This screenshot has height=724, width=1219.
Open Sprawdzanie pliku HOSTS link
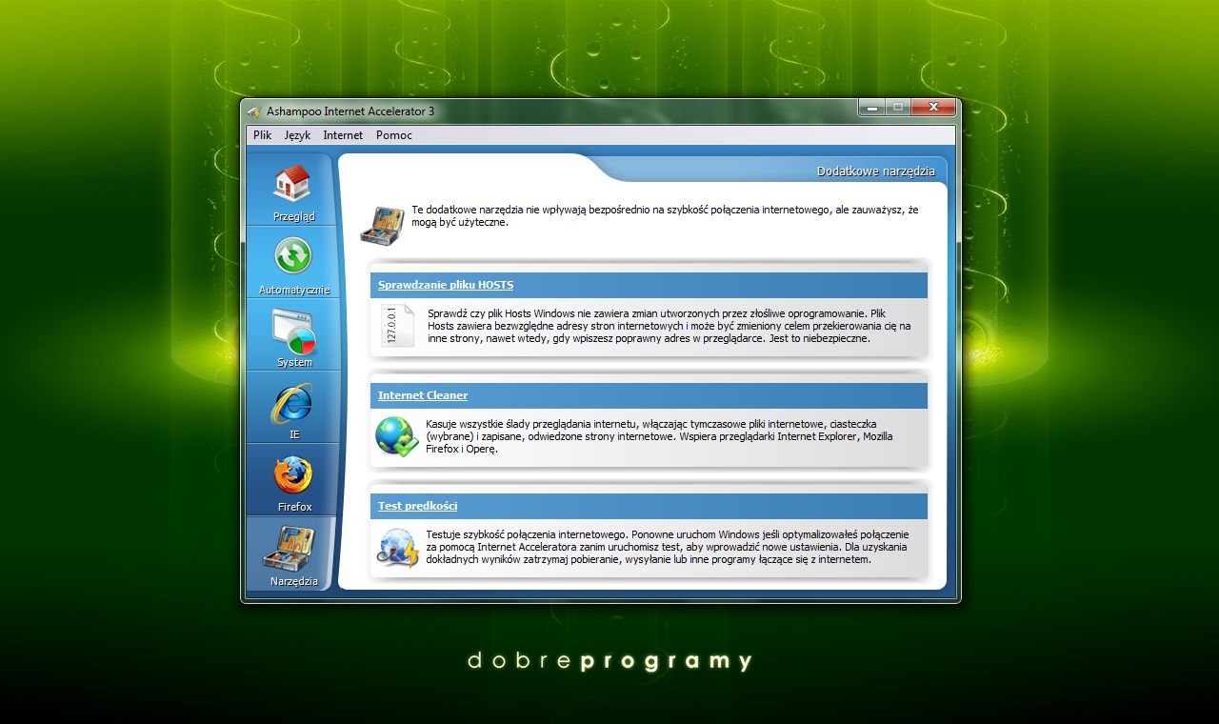point(446,285)
